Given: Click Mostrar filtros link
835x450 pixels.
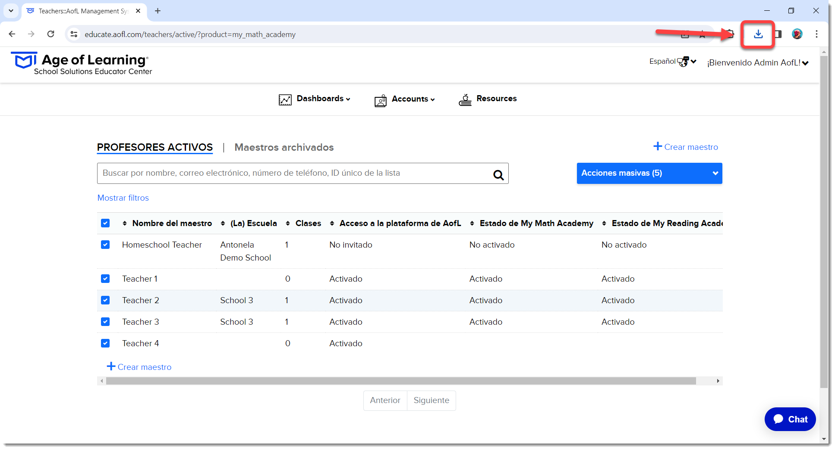Looking at the screenshot, I should pos(123,198).
